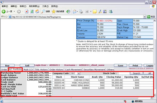Click the Closing Value column header
The image size is (157, 103).
[x=113, y=77]
